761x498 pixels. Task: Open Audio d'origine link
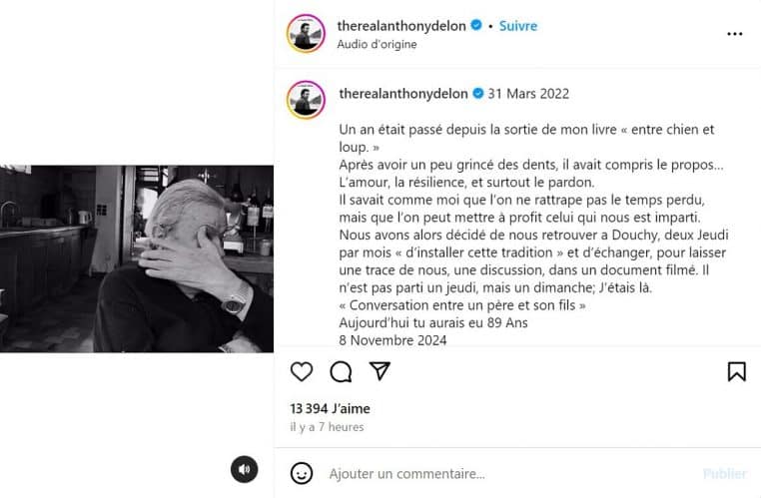[x=377, y=44]
